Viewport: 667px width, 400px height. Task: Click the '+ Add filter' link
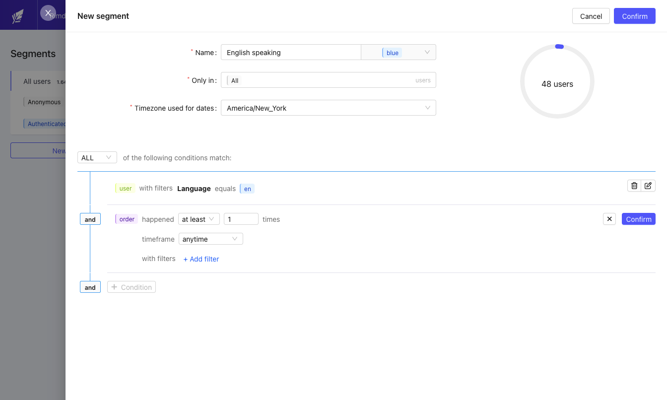pos(201,259)
